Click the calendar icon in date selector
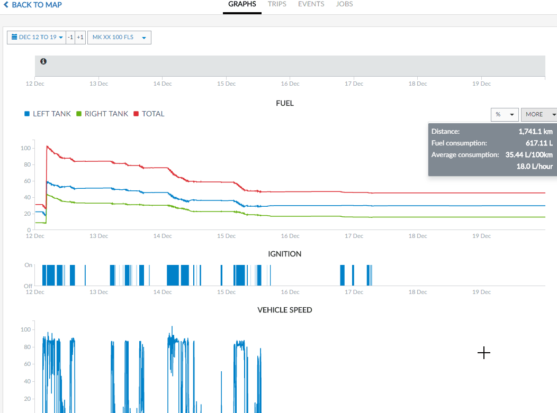557x413 pixels. pos(14,38)
